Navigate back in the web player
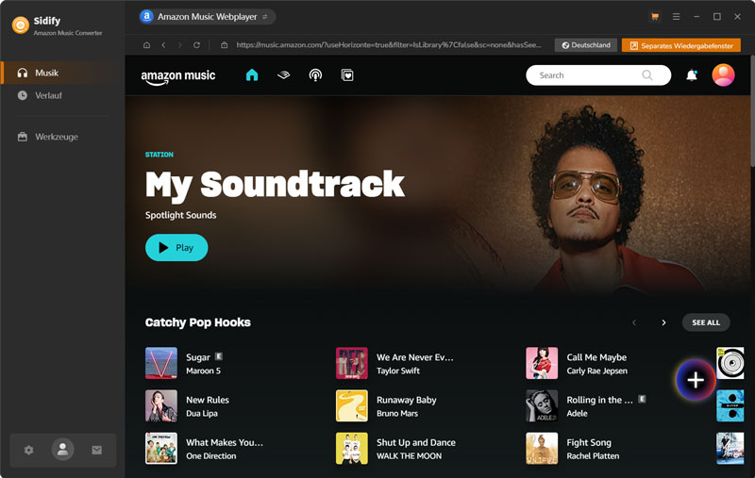This screenshot has width=755, height=478. tap(163, 45)
